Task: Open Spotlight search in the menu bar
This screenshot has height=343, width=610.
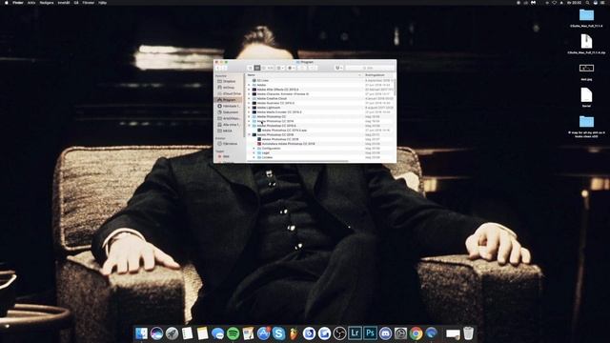Action: (x=587, y=3)
